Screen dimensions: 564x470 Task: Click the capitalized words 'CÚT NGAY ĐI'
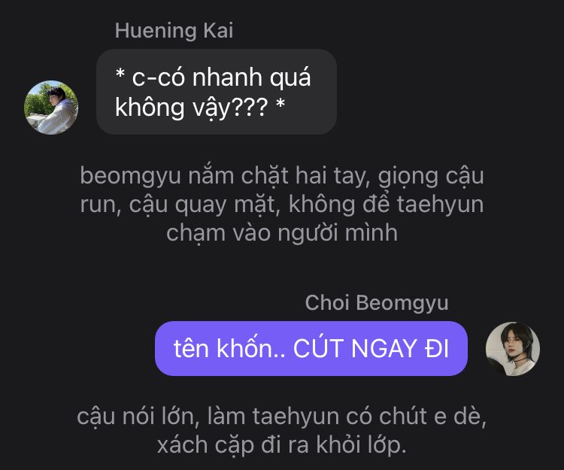[x=371, y=348]
